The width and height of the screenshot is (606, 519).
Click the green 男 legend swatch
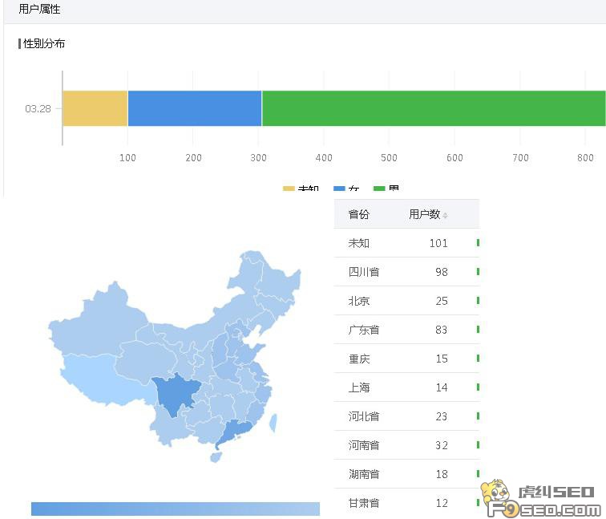(x=379, y=189)
